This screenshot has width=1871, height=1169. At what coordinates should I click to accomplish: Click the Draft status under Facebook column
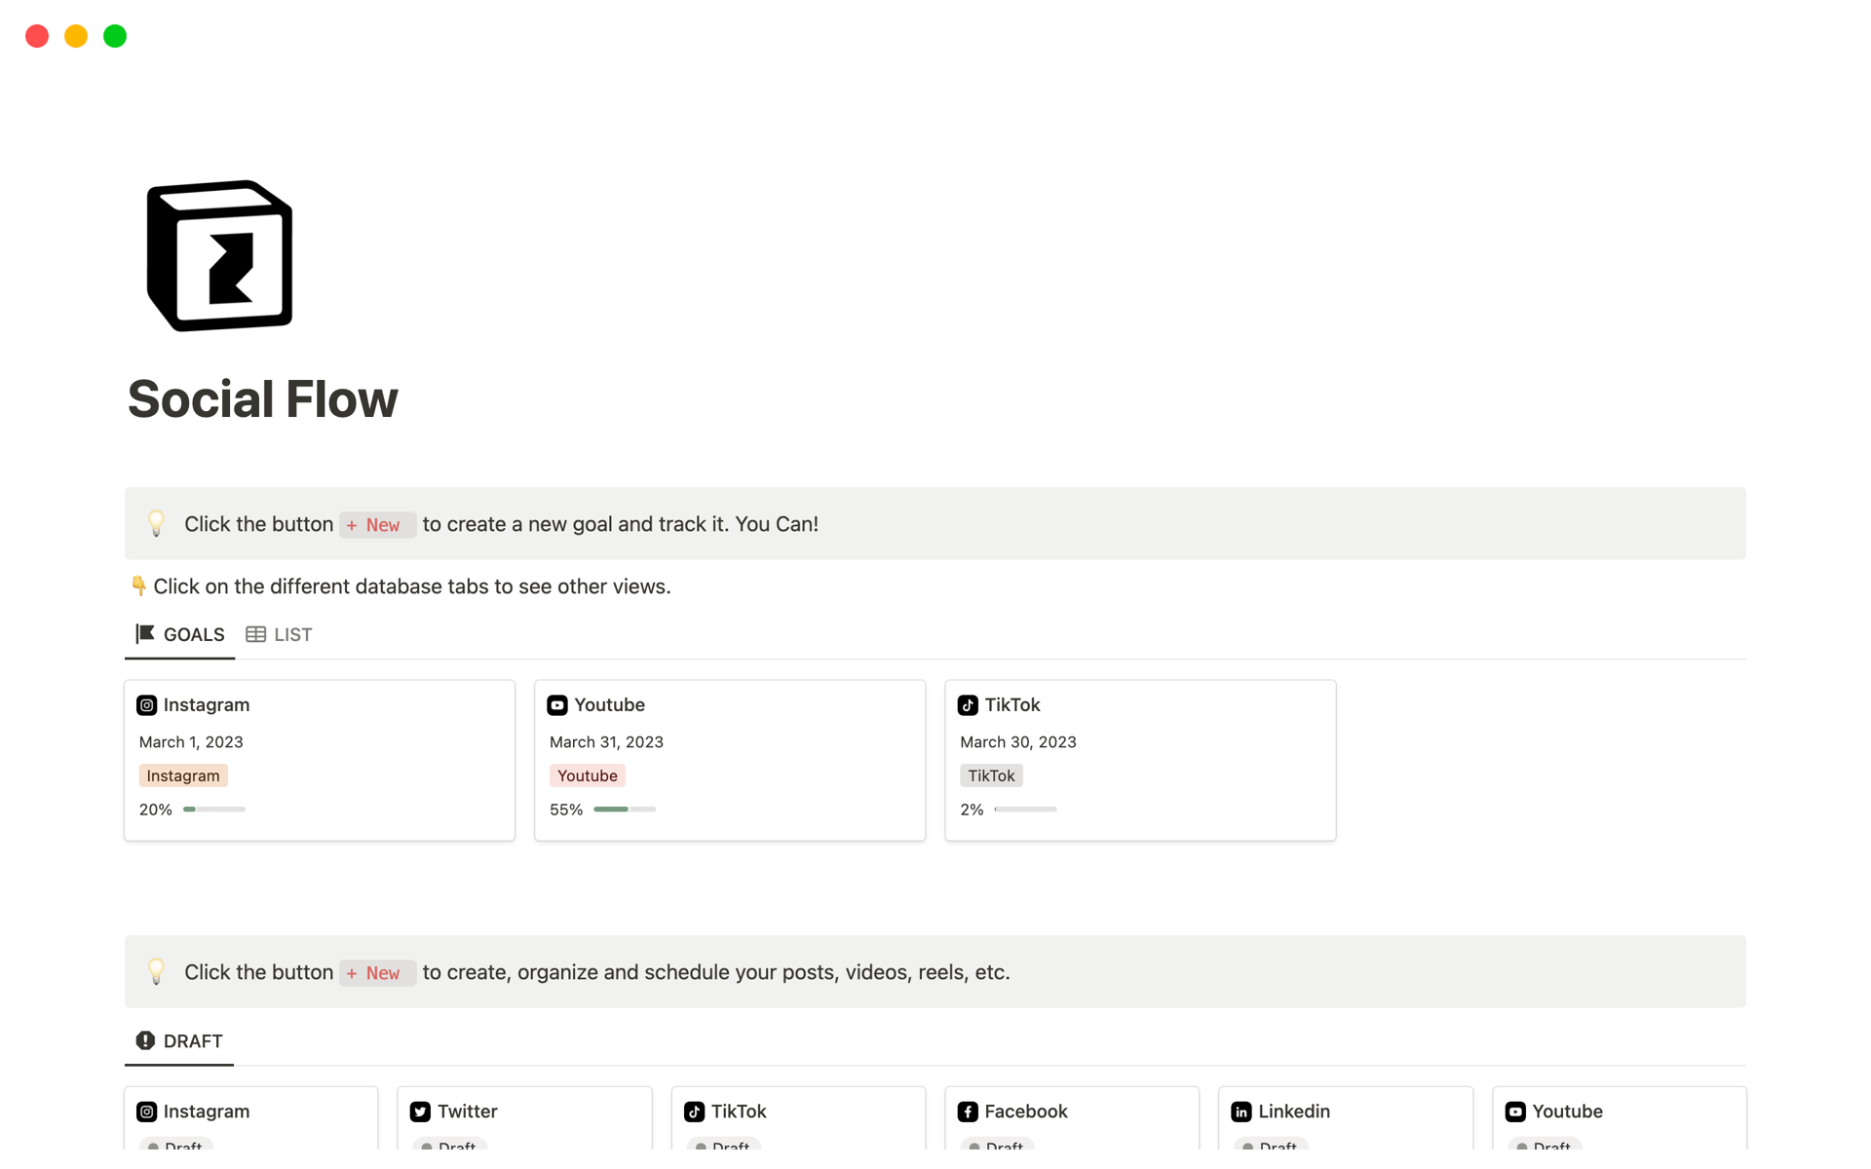(x=998, y=1145)
